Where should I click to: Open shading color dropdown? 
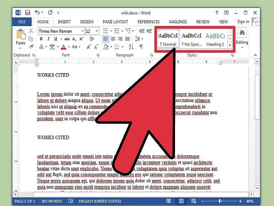pos(111,47)
